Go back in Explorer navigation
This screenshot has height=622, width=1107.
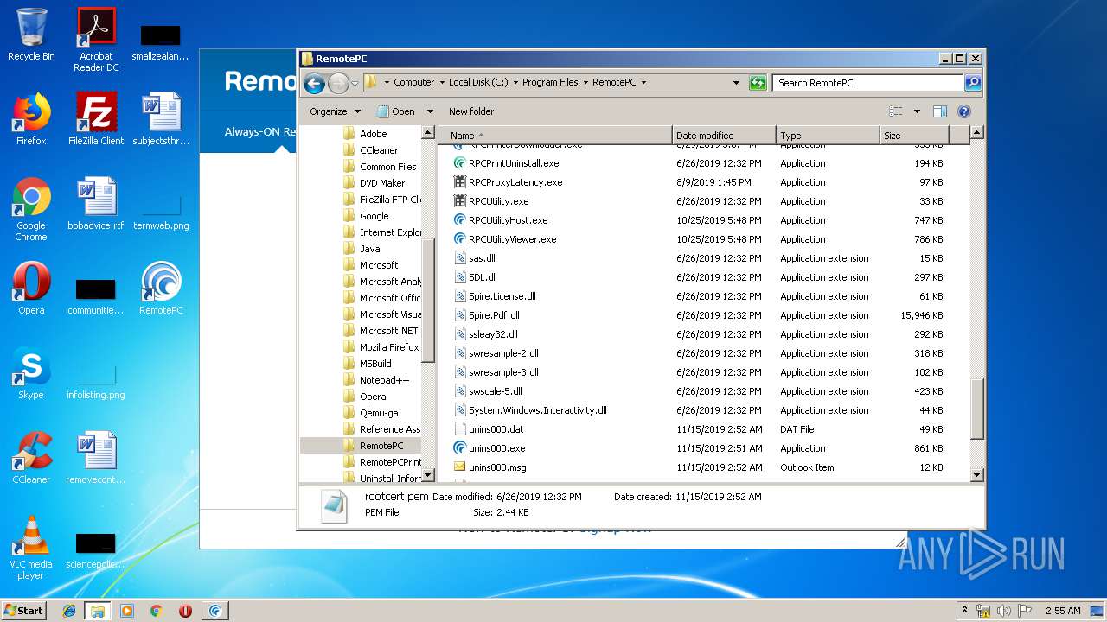click(x=315, y=83)
